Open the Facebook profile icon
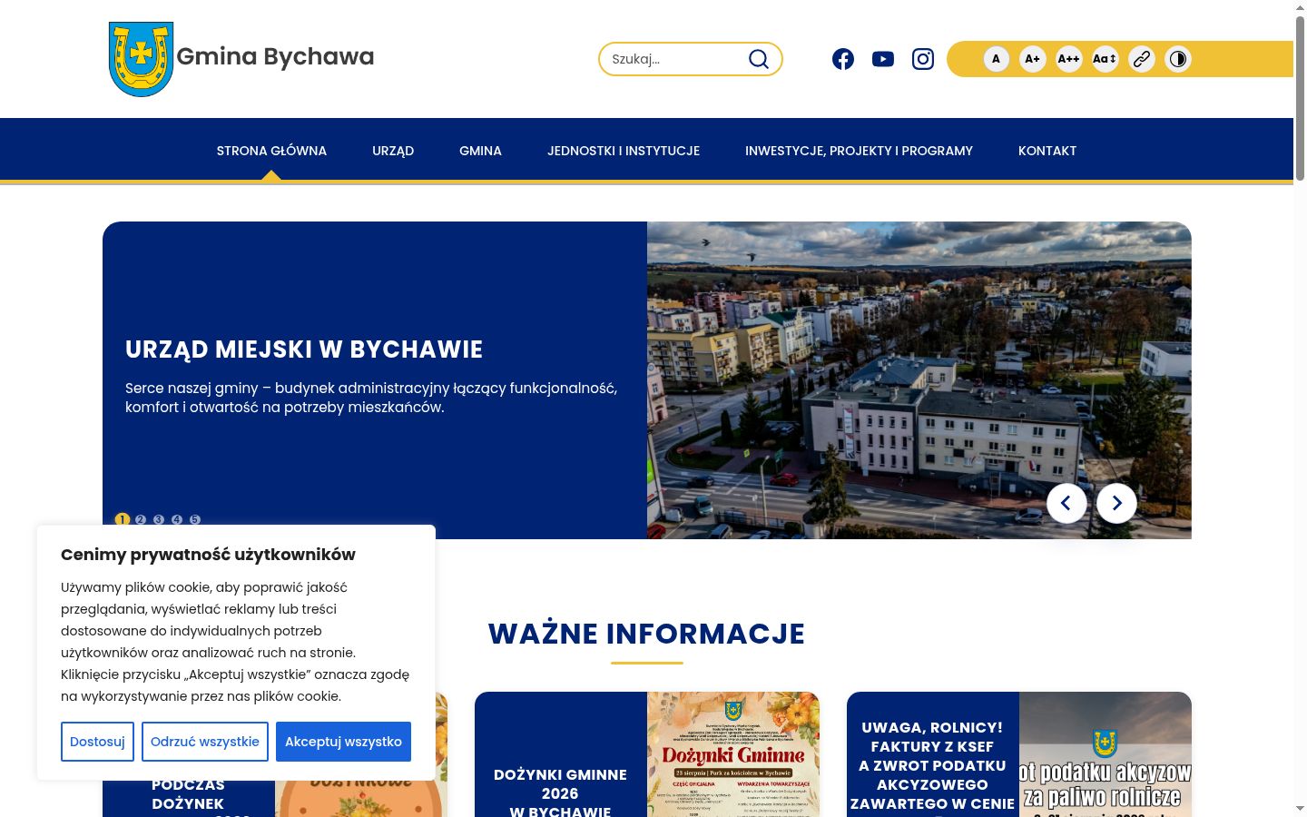The image size is (1307, 817). pos(843,59)
